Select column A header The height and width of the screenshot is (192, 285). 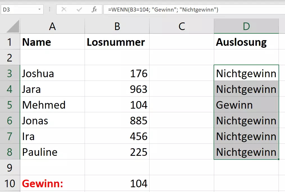[x=52, y=26]
